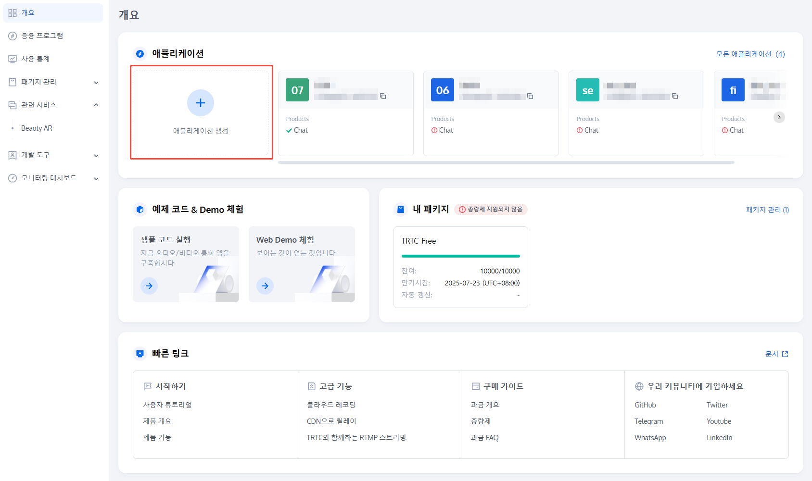Click the 사용 통계 chart icon
The image size is (812, 481).
point(13,59)
